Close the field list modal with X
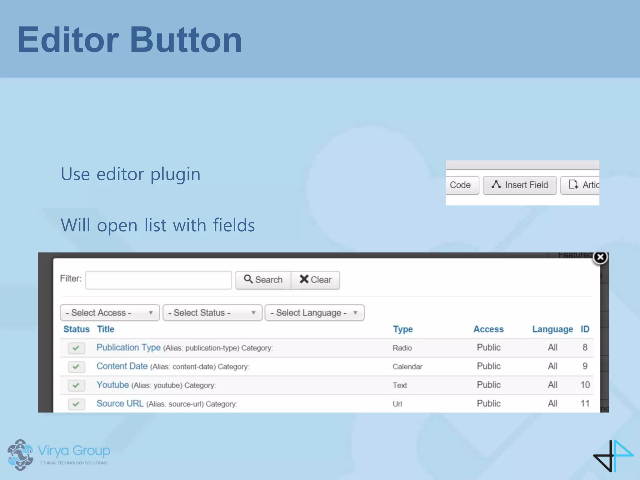This screenshot has height=480, width=640. tap(600, 257)
